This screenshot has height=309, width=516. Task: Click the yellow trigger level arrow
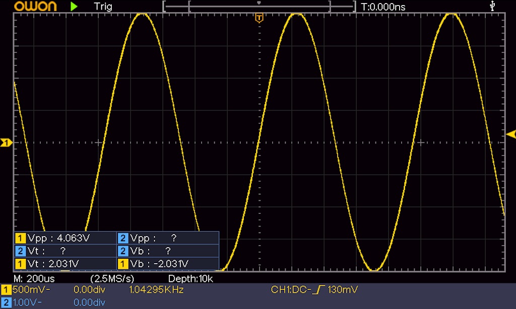click(511, 134)
